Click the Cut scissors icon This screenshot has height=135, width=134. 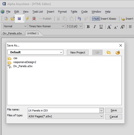(x=58, y=19)
